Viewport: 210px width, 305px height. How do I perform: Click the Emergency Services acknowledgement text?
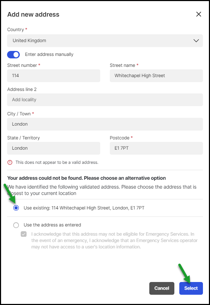pyautogui.click(x=114, y=240)
